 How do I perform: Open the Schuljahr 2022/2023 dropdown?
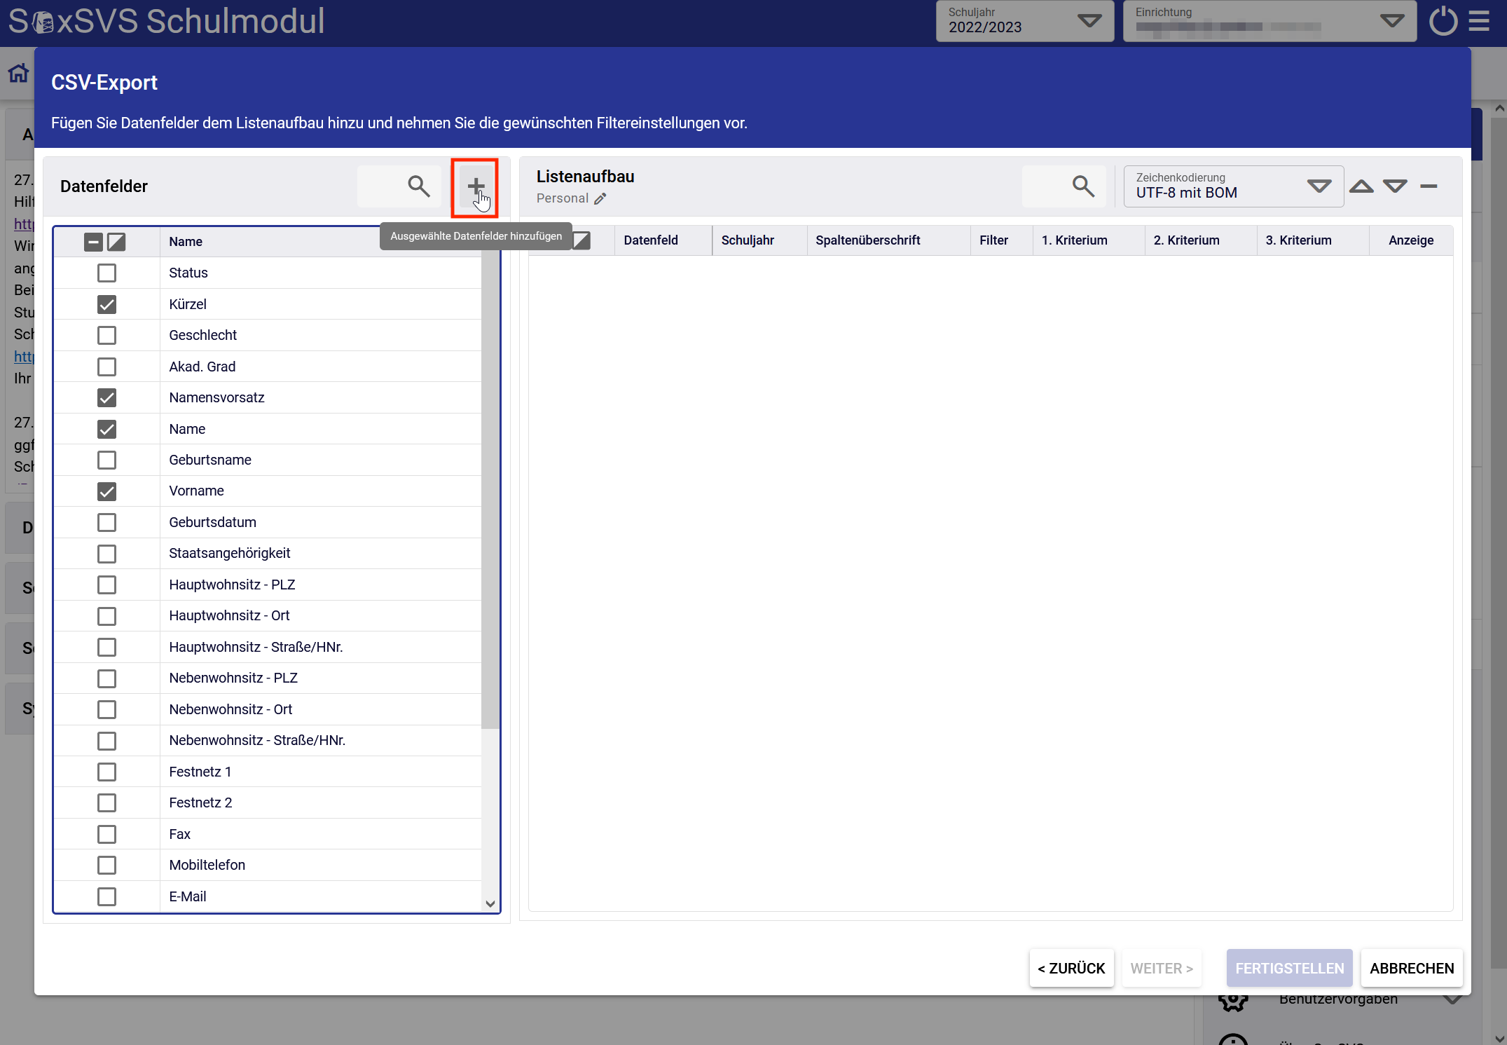1024,21
